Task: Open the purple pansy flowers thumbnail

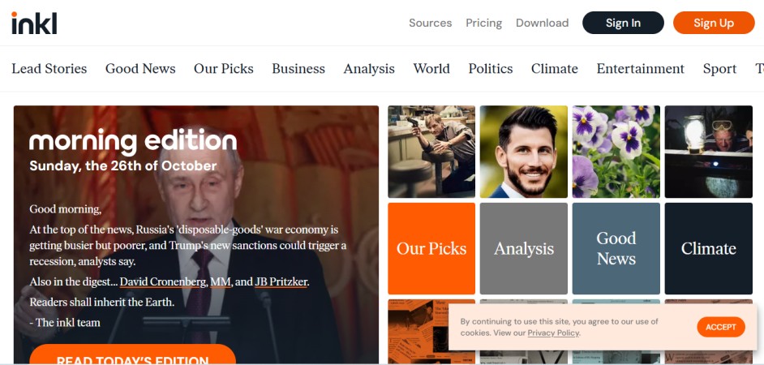Action: (616, 152)
